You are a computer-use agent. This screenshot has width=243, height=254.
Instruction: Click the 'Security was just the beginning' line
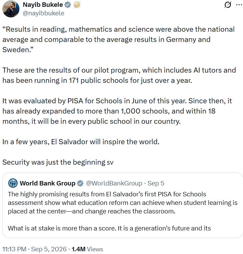(58, 162)
